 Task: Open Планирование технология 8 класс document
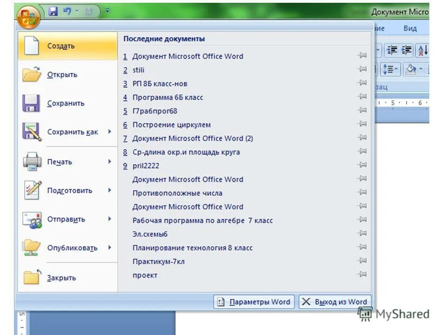pyautogui.click(x=244, y=248)
